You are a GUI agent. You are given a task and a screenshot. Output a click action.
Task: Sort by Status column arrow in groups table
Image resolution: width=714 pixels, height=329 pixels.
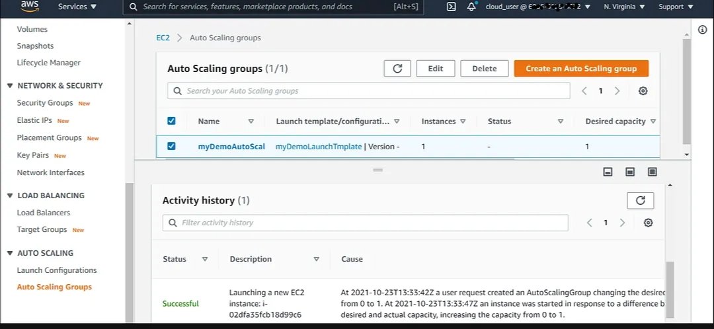[x=561, y=122]
